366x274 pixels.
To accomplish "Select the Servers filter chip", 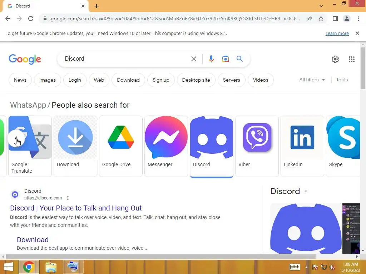I will [x=231, y=80].
